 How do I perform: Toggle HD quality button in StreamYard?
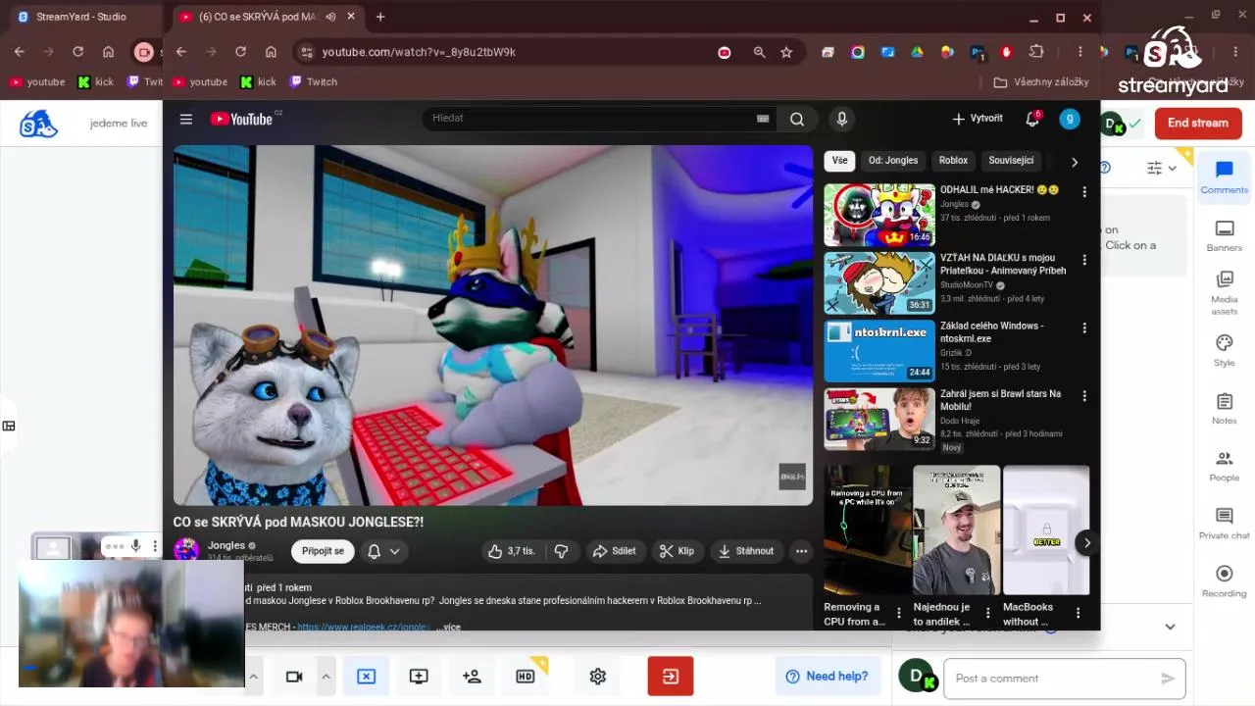pyautogui.click(x=526, y=677)
